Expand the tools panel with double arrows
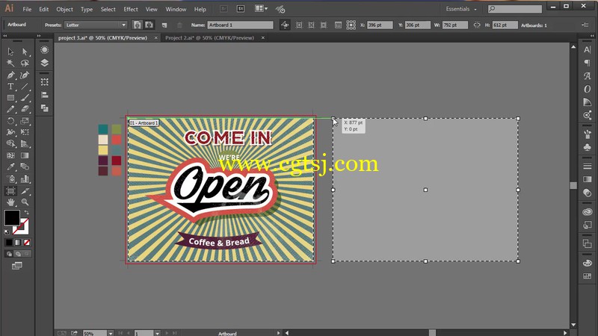 pyautogui.click(x=5, y=36)
